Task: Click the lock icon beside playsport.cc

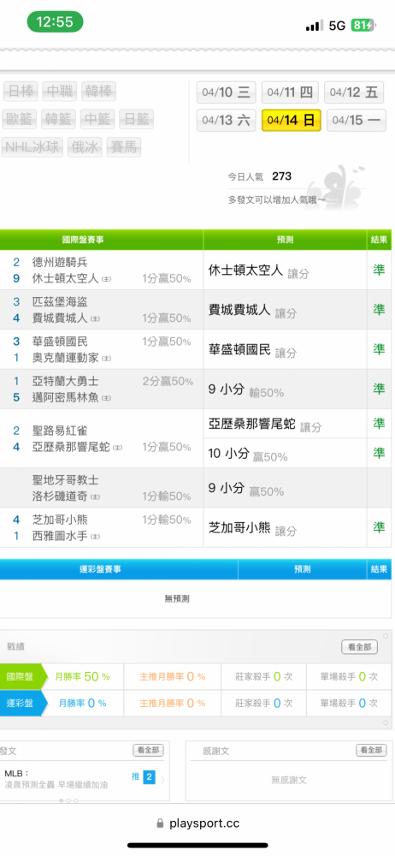Action: tap(160, 823)
